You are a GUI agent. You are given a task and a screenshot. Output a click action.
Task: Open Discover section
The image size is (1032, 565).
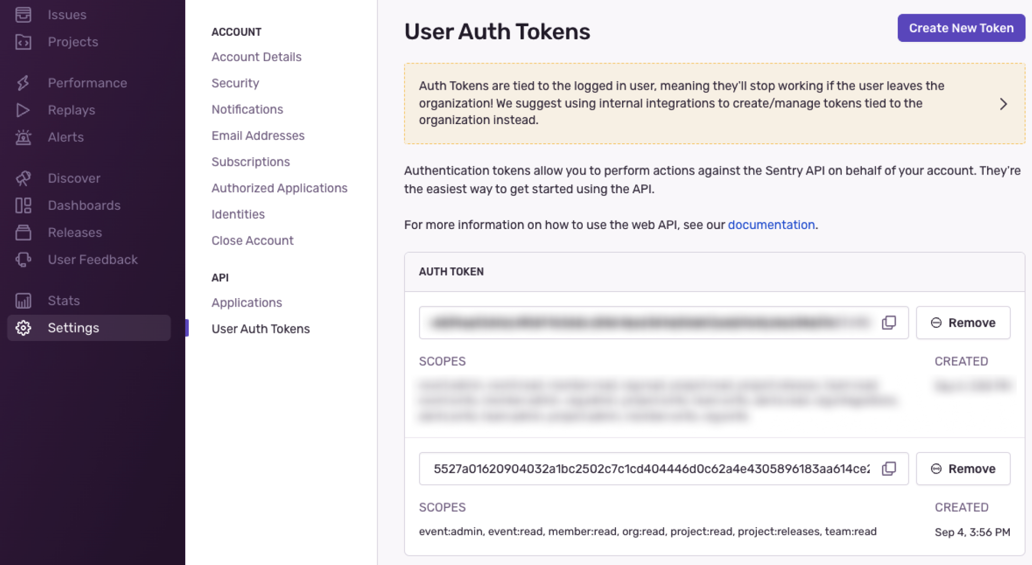pyautogui.click(x=74, y=178)
